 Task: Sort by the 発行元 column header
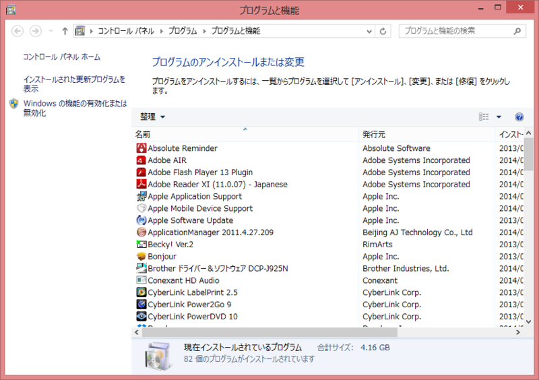[427, 135]
